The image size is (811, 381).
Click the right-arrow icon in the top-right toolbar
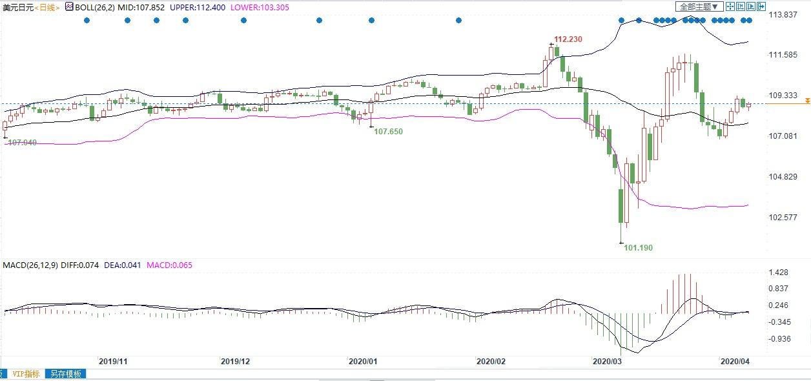click(761, 6)
